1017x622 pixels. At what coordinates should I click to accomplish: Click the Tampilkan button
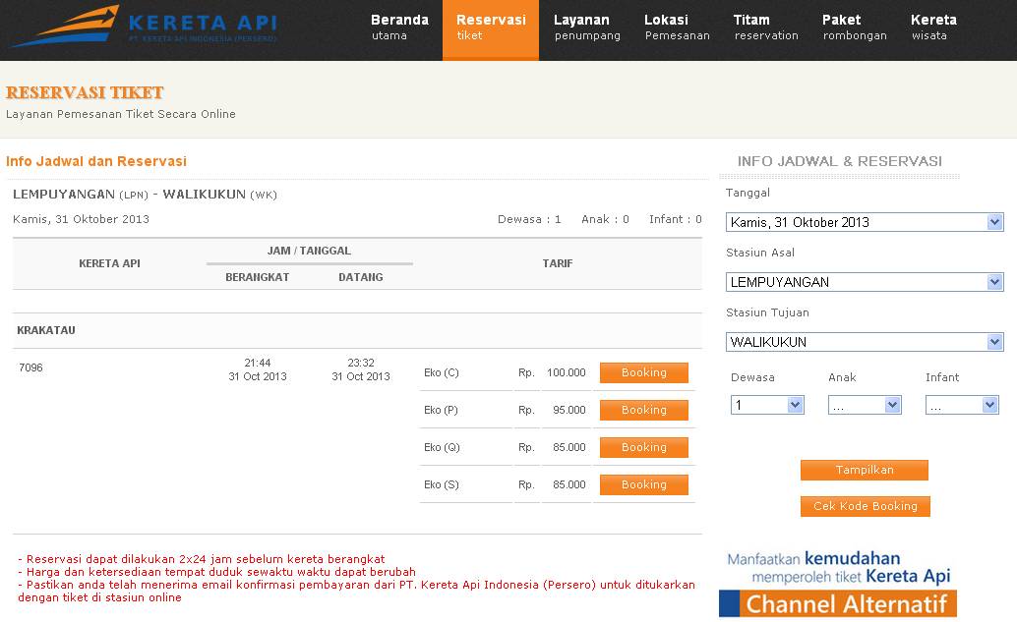864,470
